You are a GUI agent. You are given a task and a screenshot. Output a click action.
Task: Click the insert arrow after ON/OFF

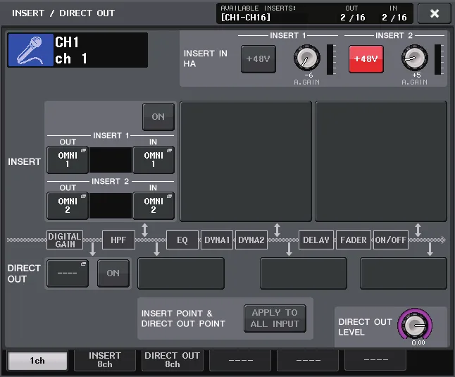(418, 230)
